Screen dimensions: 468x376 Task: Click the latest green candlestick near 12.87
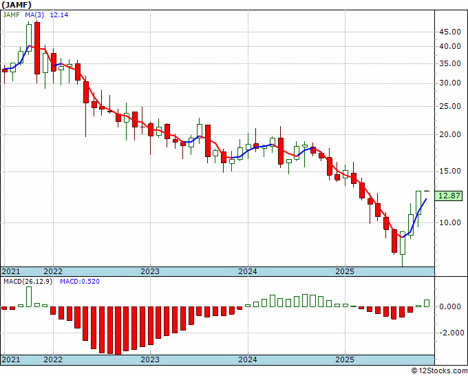(x=418, y=202)
